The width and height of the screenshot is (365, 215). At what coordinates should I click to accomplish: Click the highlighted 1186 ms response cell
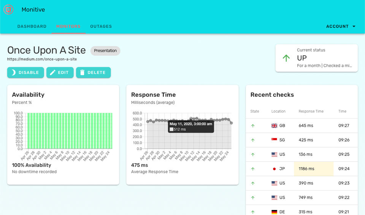click(x=314, y=169)
